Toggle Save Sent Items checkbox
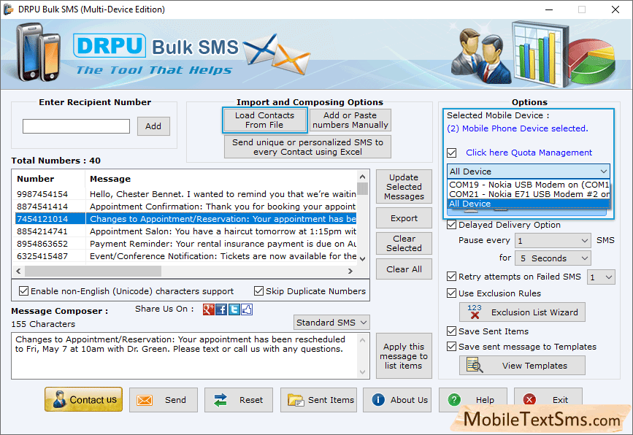633x435 pixels. click(452, 331)
